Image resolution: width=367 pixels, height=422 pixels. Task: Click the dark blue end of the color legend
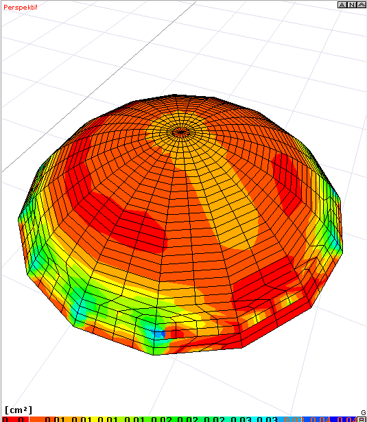(x=344, y=419)
